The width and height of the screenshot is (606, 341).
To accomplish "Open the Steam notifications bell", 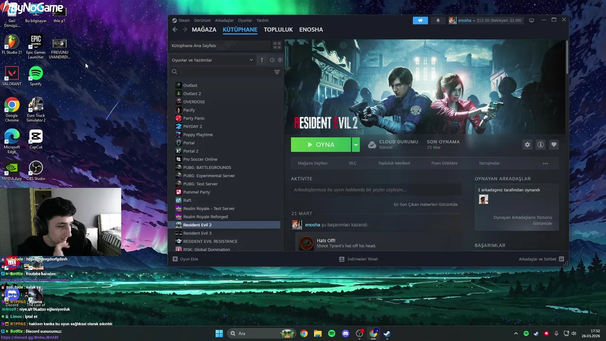I will (438, 20).
